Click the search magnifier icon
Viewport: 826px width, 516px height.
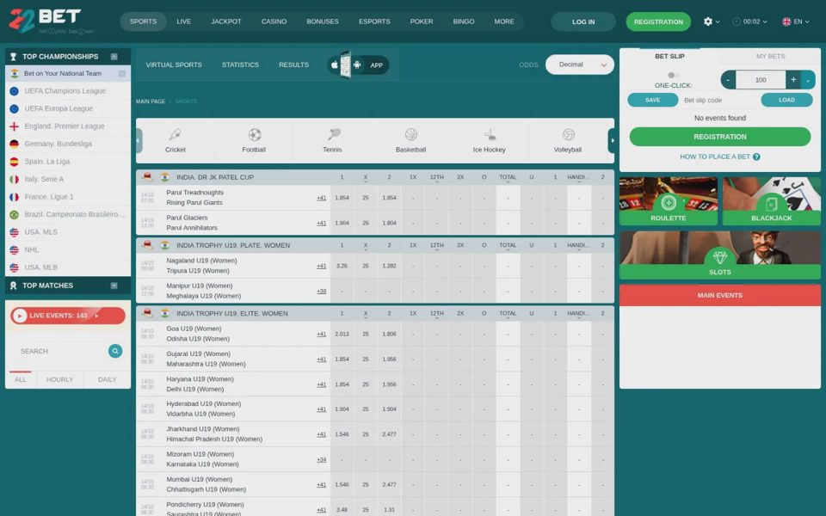pos(114,351)
